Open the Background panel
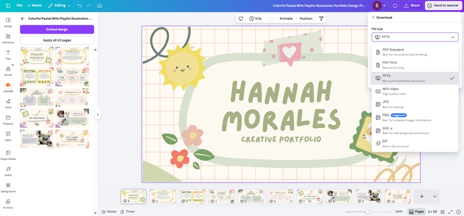The width and height of the screenshot is (464, 216). [x=8, y=188]
